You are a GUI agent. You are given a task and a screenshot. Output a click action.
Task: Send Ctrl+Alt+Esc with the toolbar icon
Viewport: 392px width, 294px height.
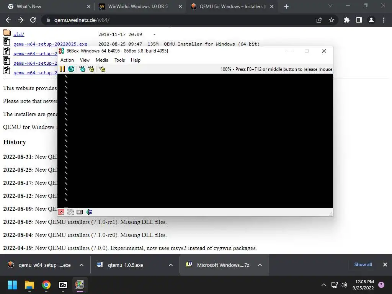coord(91,69)
